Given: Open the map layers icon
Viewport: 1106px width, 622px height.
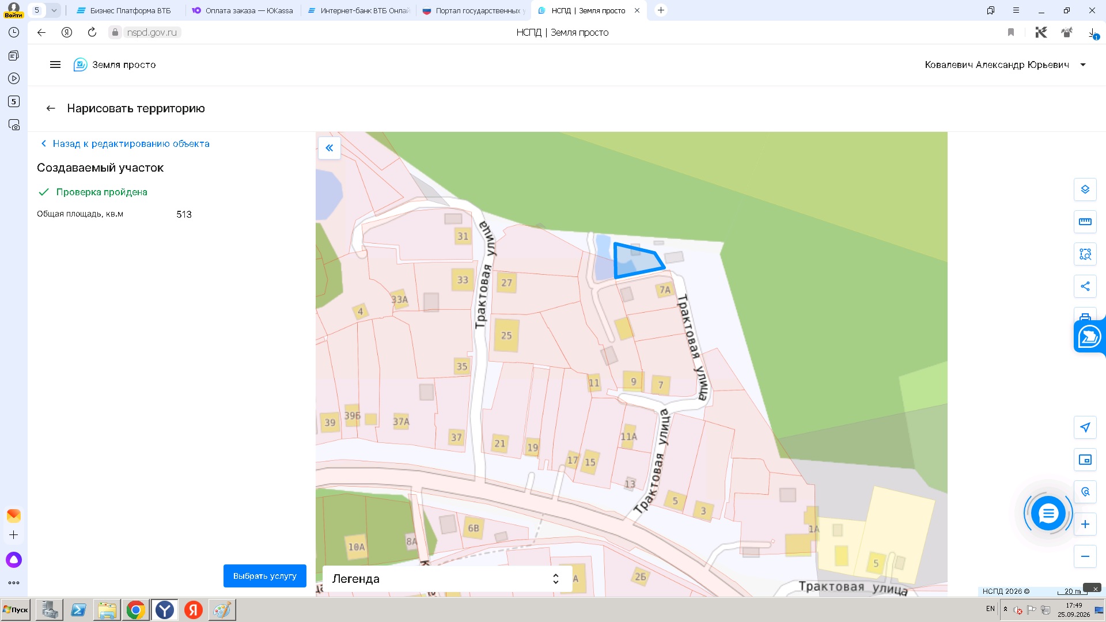Looking at the screenshot, I should (x=1085, y=189).
